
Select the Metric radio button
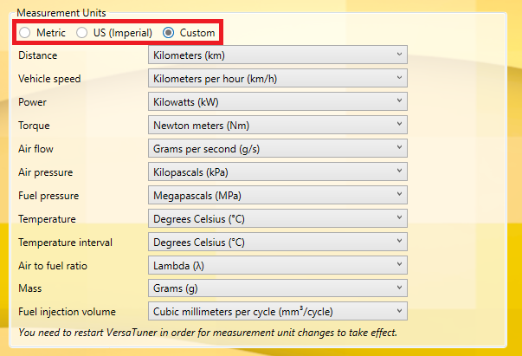pyautogui.click(x=24, y=33)
